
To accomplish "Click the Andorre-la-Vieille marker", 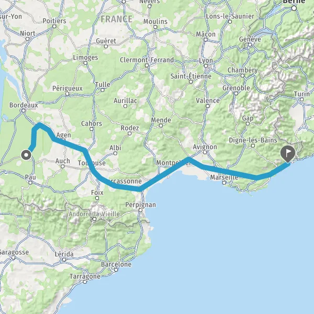I will coord(94,219).
